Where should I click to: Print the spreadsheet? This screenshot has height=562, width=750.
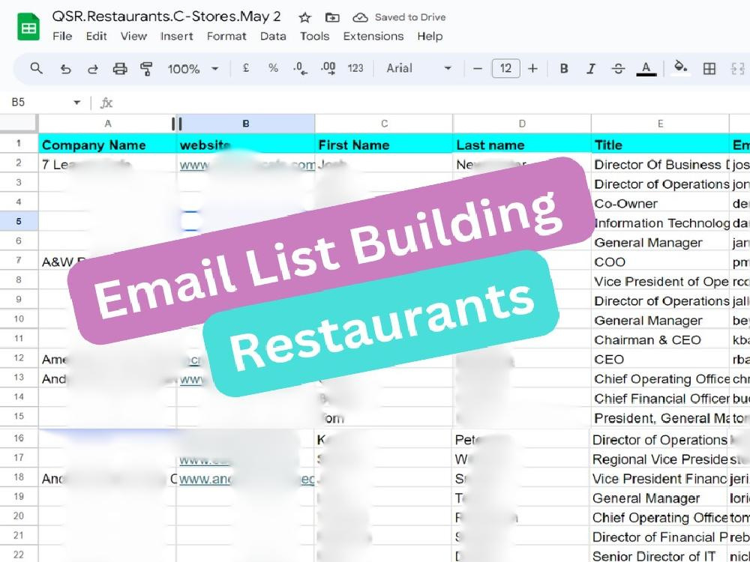[x=119, y=69]
